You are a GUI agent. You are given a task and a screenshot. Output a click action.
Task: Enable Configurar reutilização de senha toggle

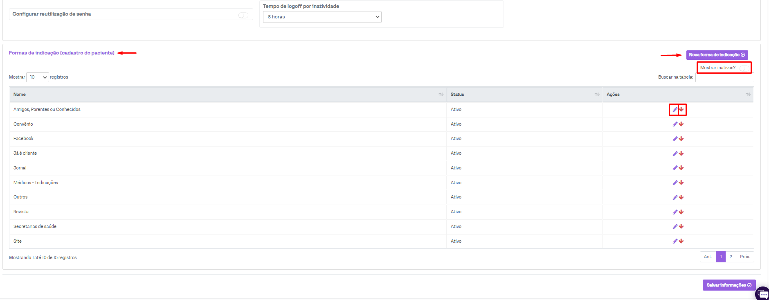click(243, 15)
